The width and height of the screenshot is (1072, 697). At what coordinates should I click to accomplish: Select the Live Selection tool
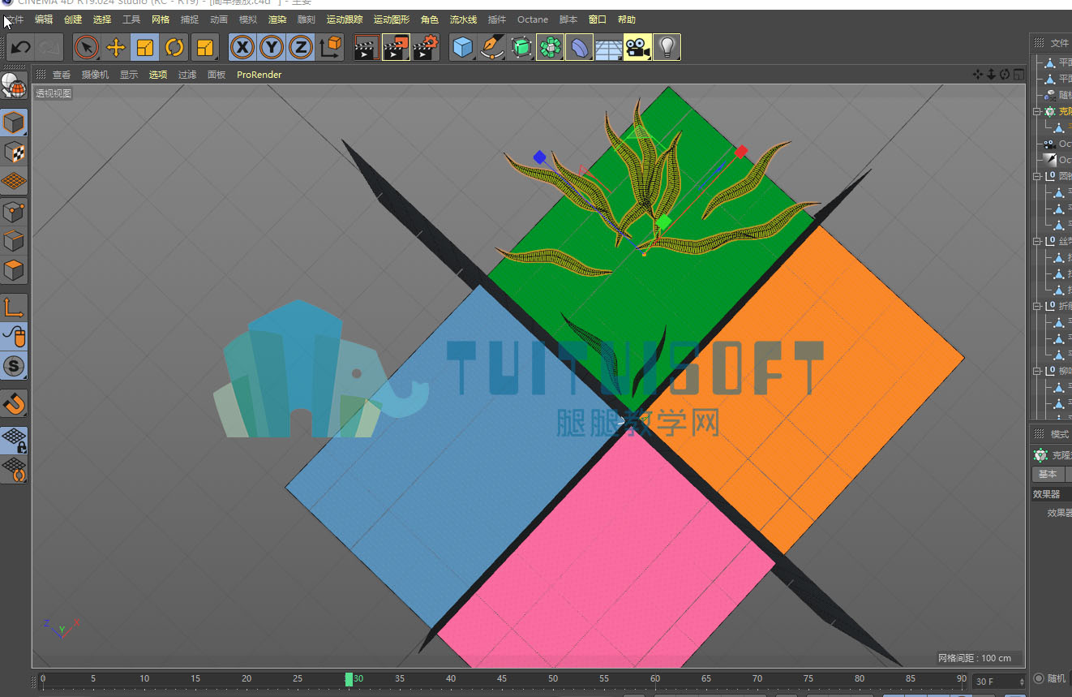[87, 48]
